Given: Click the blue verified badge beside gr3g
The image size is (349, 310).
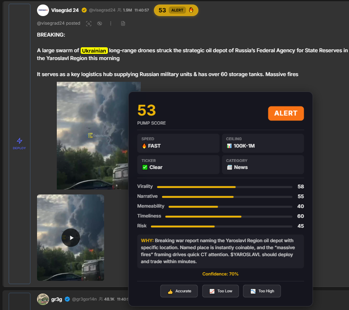Looking at the screenshot, I should click(67, 299).
